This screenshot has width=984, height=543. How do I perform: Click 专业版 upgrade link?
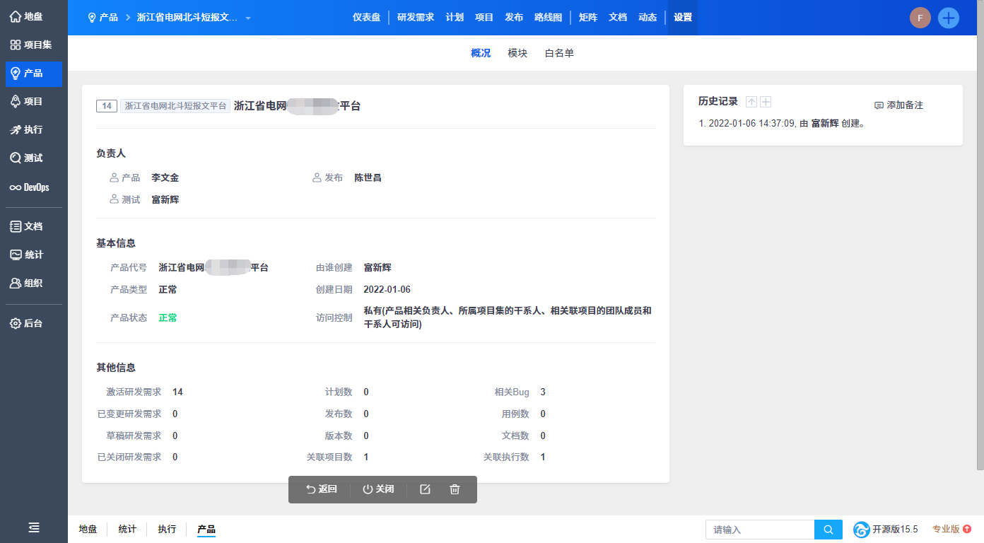click(x=951, y=529)
